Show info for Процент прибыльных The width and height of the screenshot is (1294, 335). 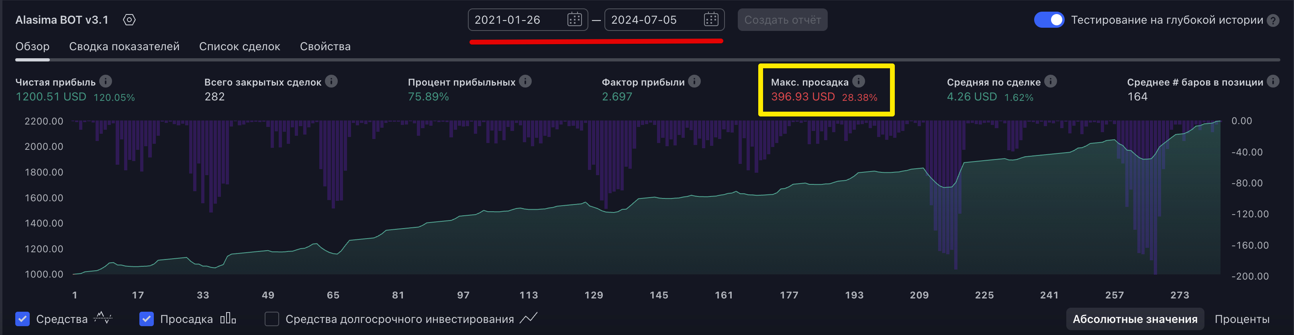tap(525, 81)
